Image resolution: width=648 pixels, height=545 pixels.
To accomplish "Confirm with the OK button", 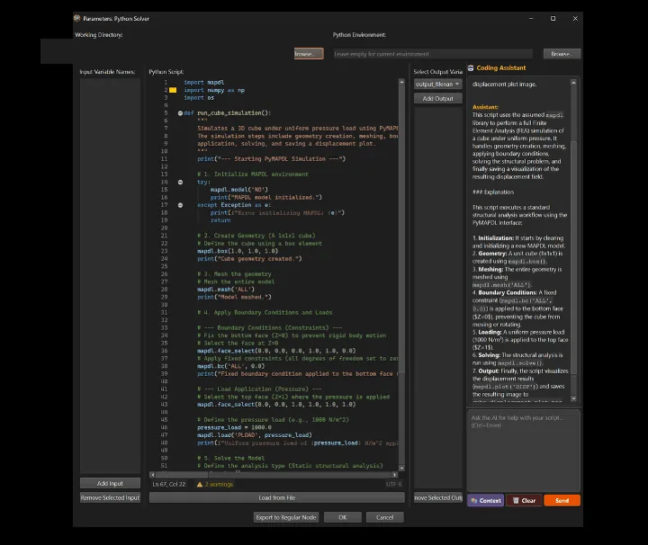I will [x=343, y=518].
